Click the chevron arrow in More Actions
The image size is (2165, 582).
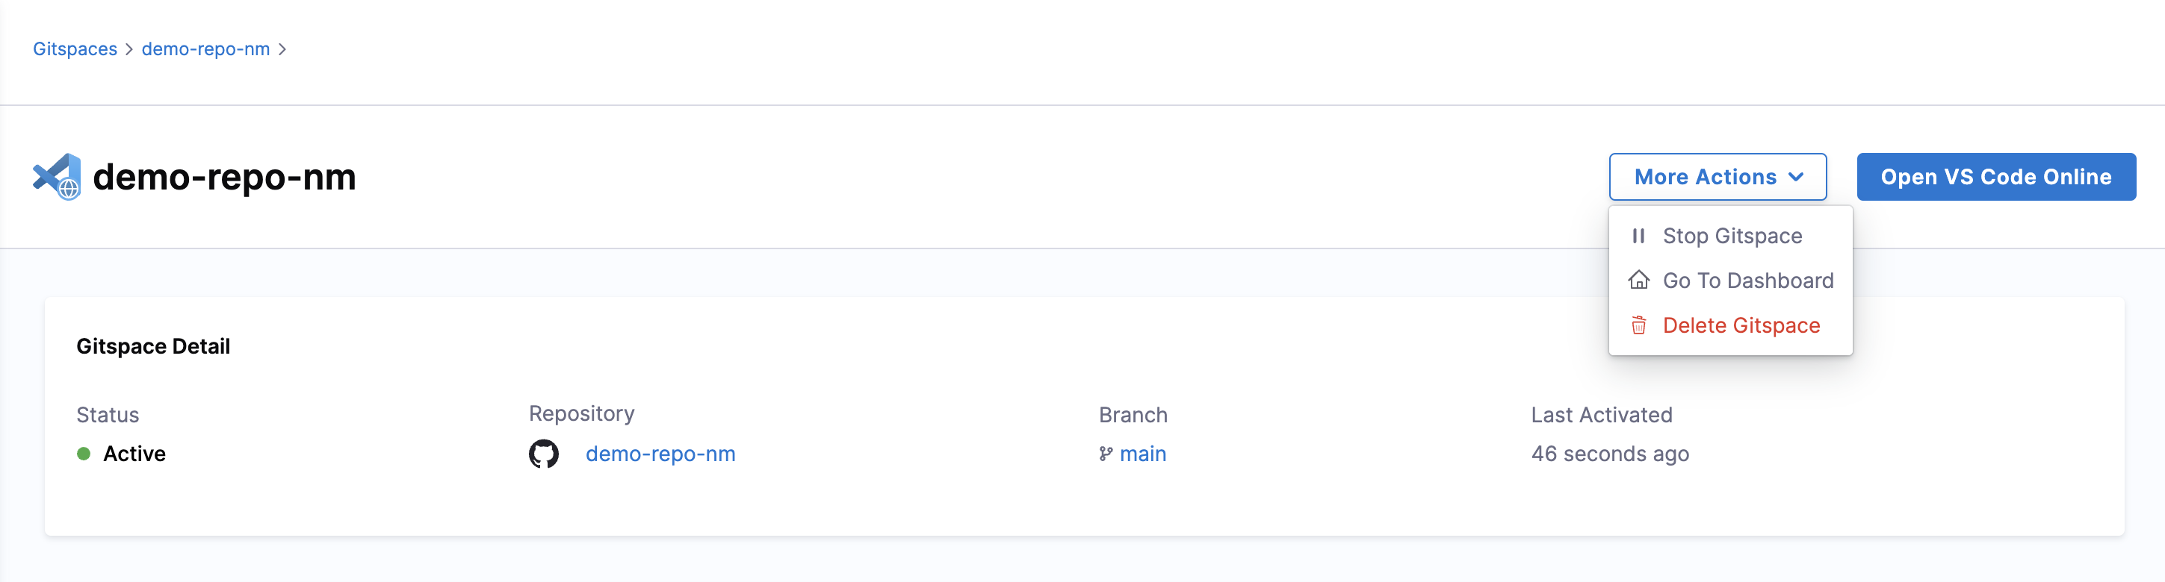pyautogui.click(x=1795, y=177)
